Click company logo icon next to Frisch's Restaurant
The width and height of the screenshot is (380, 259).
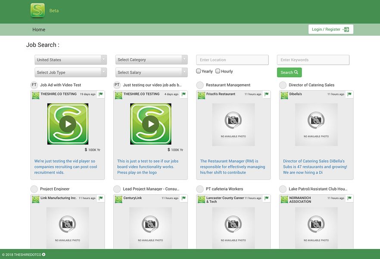pos(201,95)
